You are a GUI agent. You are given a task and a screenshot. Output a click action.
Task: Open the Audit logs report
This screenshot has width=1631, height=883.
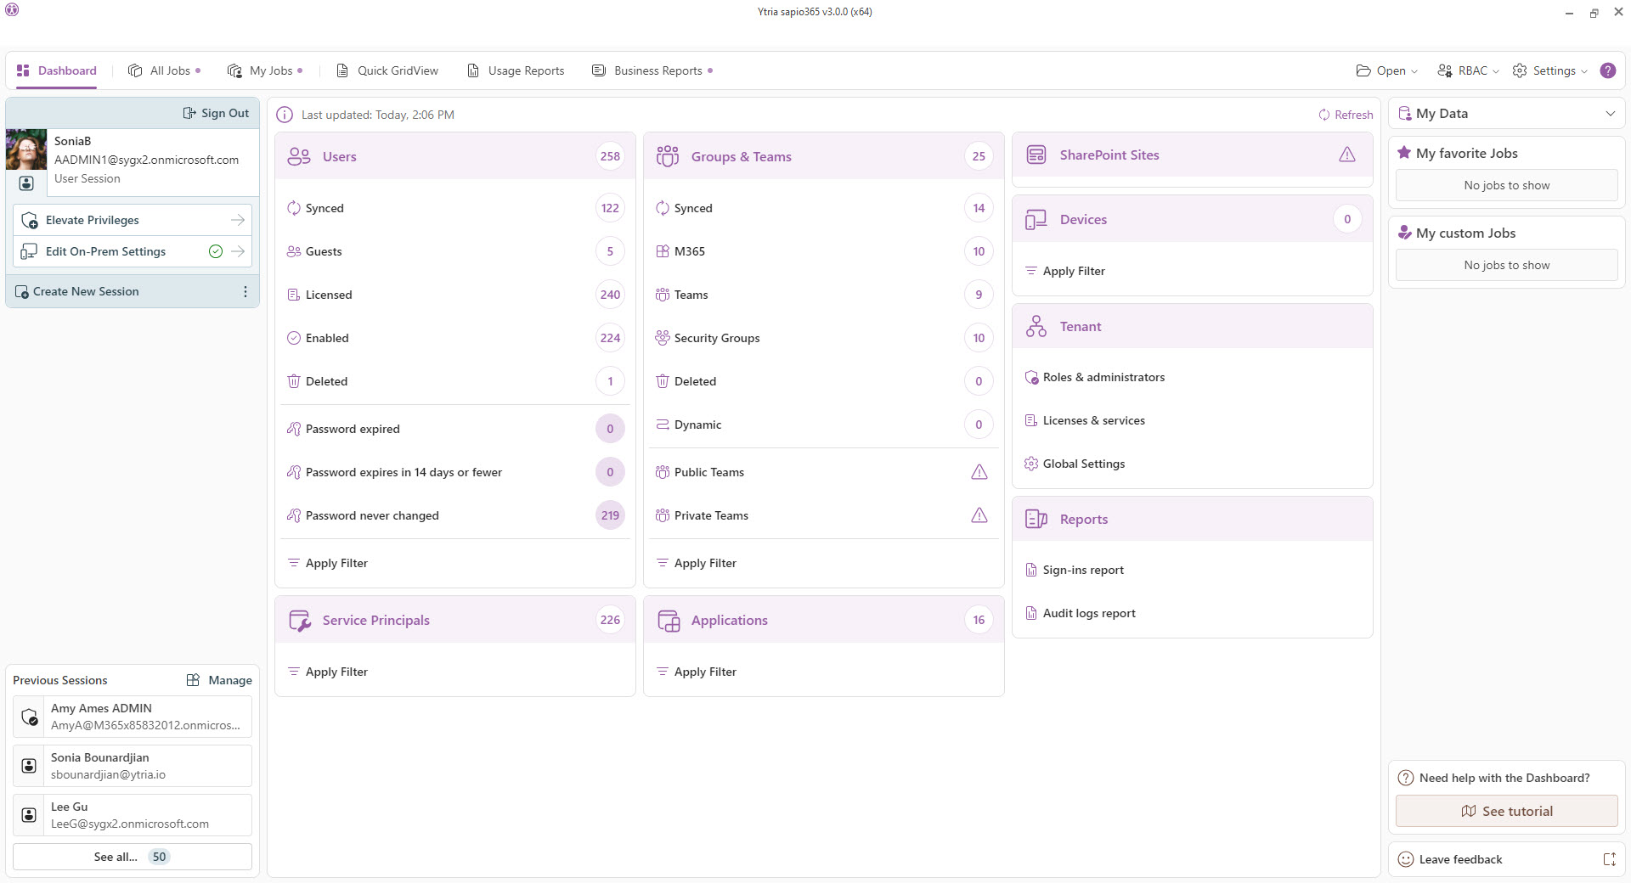pyautogui.click(x=1088, y=613)
